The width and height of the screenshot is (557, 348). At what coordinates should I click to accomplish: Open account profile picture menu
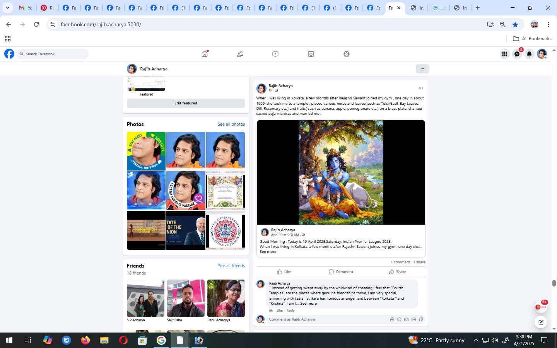click(542, 54)
